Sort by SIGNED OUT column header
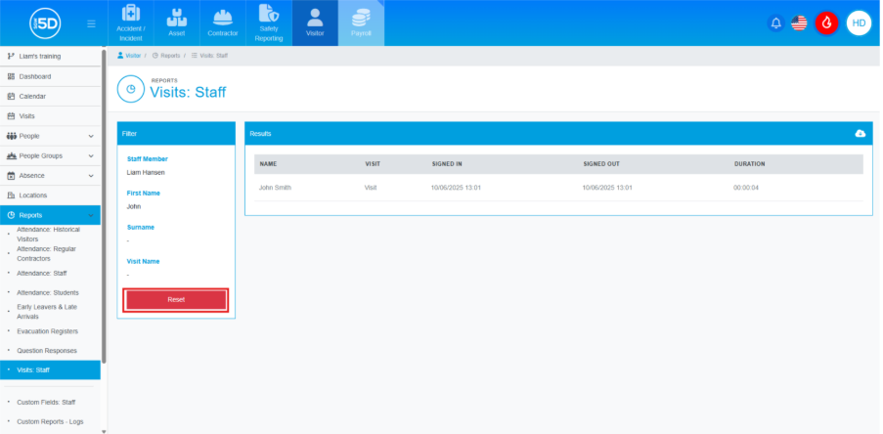 click(601, 164)
